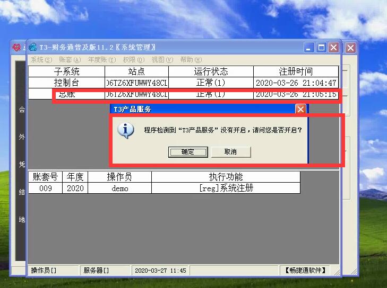Click the time 2020-03-26 21:04:47

coord(296,83)
